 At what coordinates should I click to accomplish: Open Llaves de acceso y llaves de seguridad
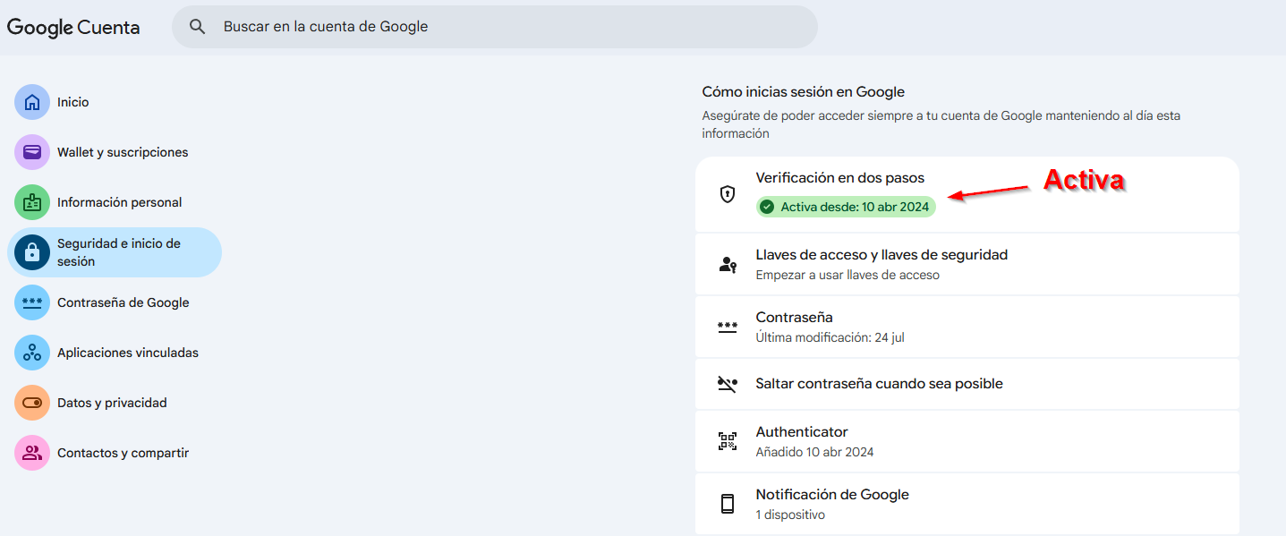click(967, 264)
